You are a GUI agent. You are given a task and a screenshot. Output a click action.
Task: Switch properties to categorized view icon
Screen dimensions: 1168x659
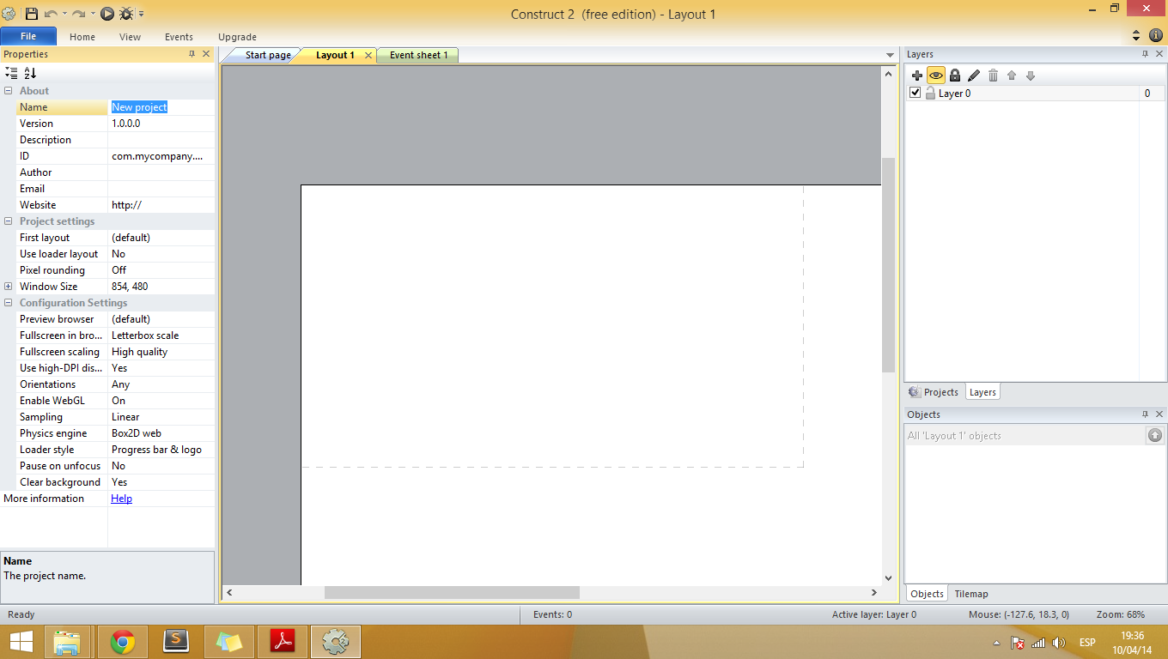pos(11,73)
